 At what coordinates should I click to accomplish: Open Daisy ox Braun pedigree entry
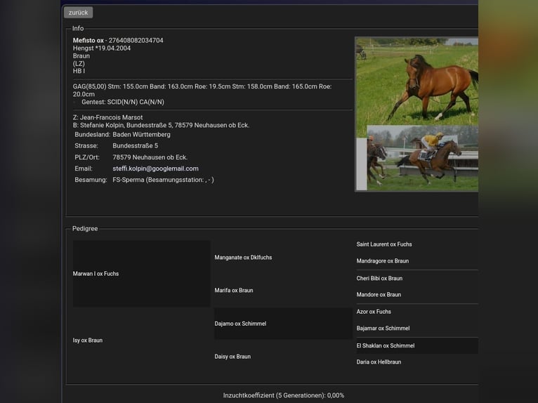click(x=232, y=357)
